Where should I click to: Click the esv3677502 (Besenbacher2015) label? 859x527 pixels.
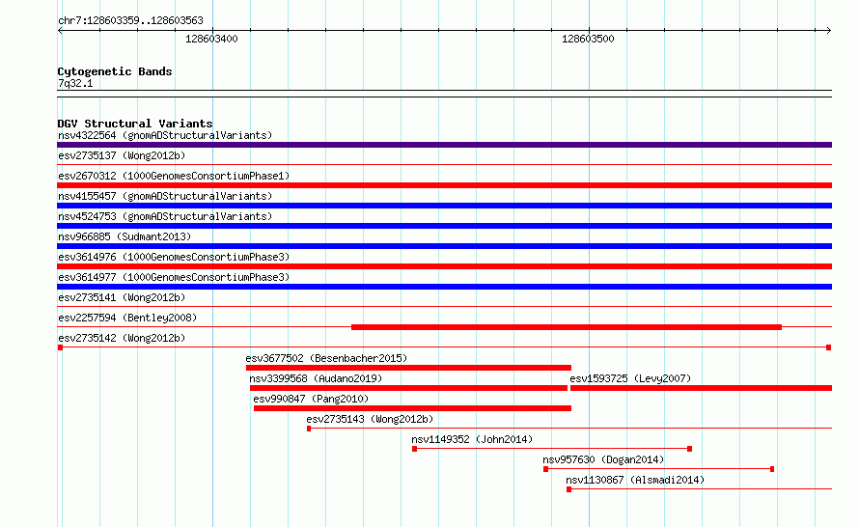[x=326, y=358]
